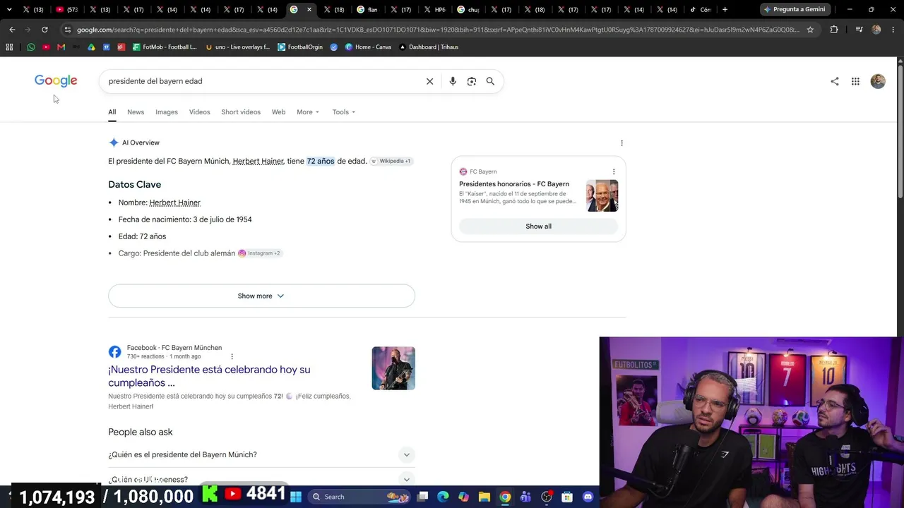Open the FootballOrgin bookmark
This screenshot has height=508, width=904.
point(300,47)
